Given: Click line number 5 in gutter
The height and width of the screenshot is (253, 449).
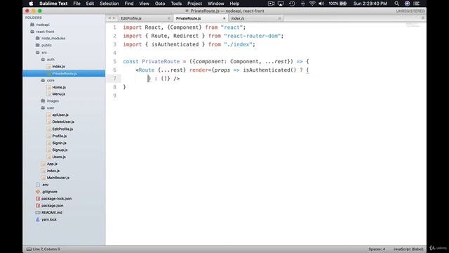Looking at the screenshot, I should point(114,61).
